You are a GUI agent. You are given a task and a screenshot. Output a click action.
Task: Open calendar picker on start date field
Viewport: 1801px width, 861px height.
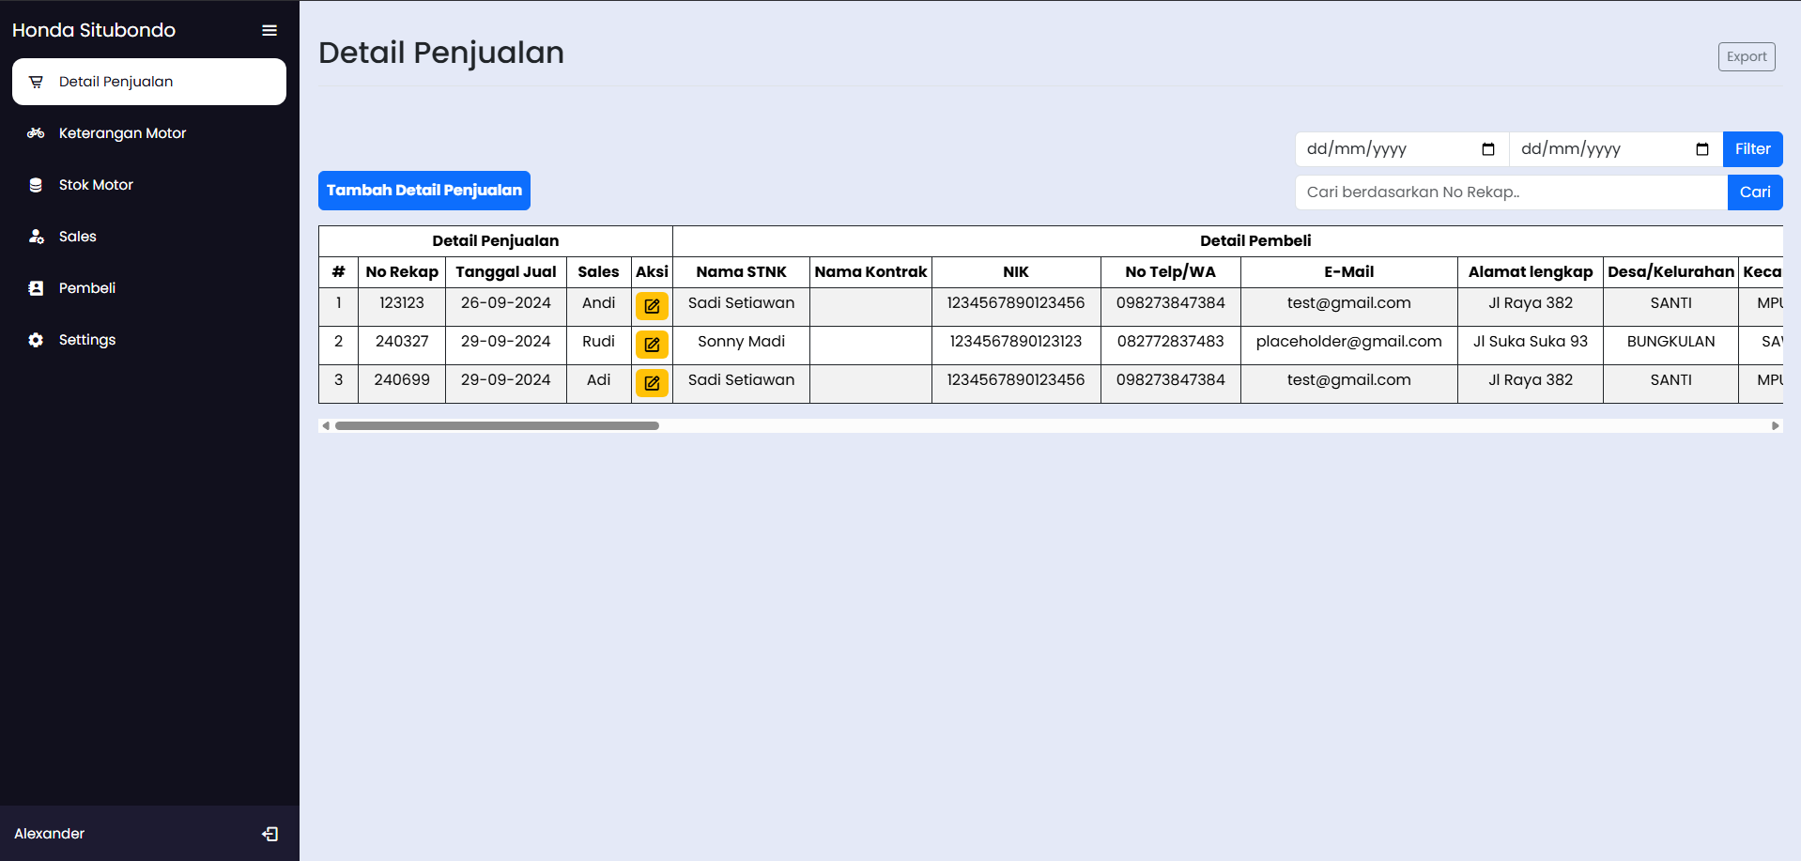point(1488,149)
